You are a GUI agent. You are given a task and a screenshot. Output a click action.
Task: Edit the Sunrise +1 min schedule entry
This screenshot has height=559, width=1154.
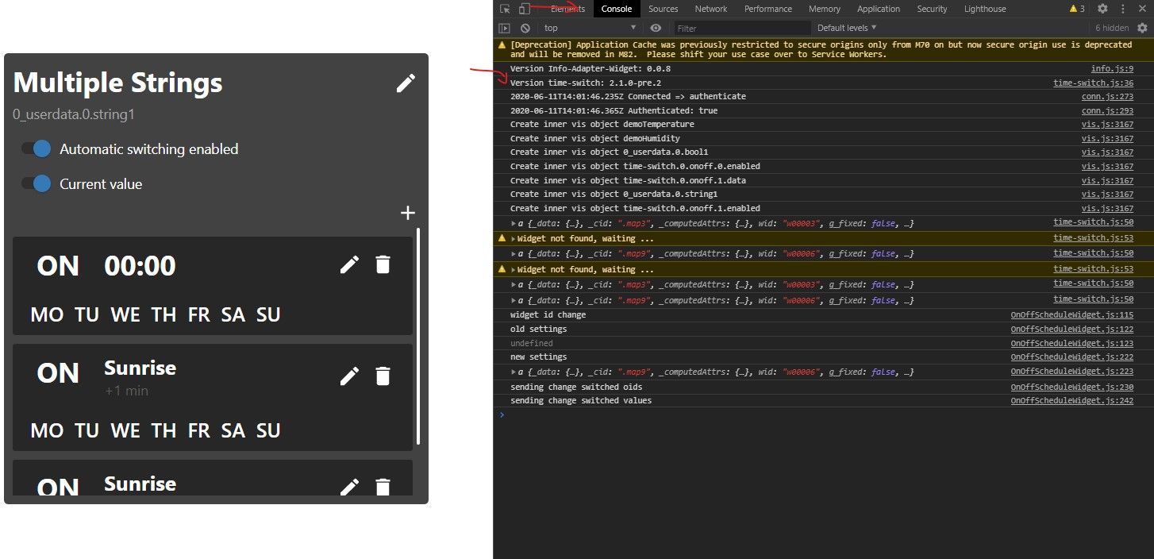pos(349,376)
